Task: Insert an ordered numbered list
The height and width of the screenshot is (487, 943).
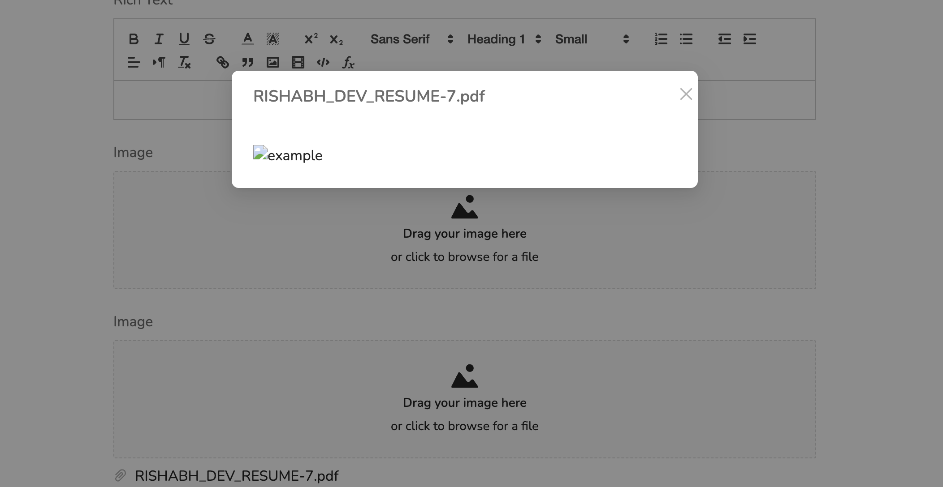Action: click(661, 39)
